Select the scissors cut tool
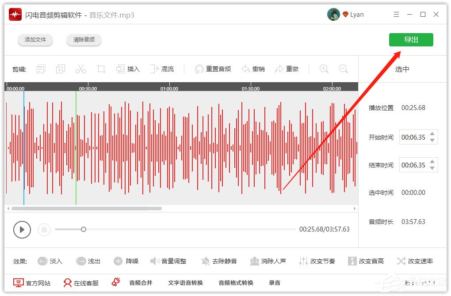Image resolution: width=451 pixels, height=296 pixels. 81,68
